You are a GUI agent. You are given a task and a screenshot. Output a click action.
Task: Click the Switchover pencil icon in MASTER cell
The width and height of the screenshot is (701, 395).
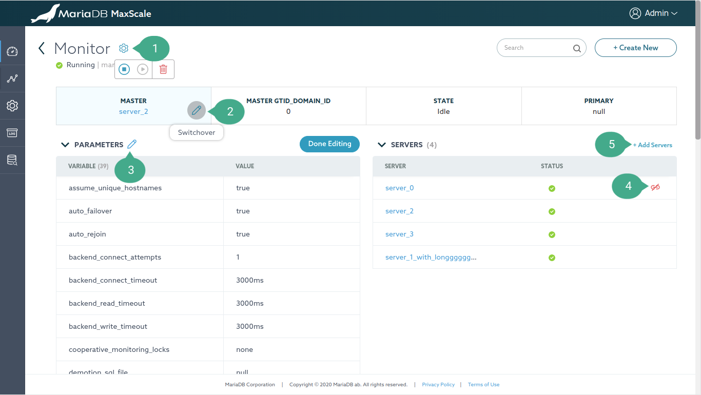click(x=197, y=110)
